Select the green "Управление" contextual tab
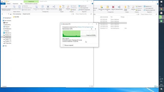 (x=31, y=2)
